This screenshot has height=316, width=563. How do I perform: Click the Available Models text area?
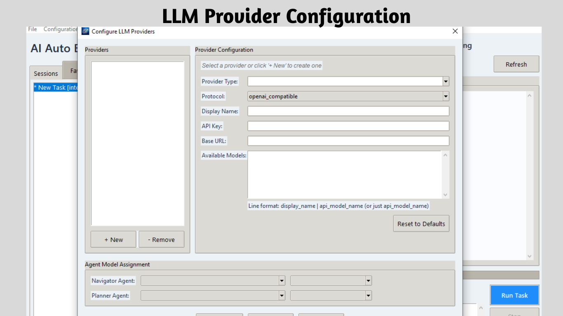(x=345, y=175)
